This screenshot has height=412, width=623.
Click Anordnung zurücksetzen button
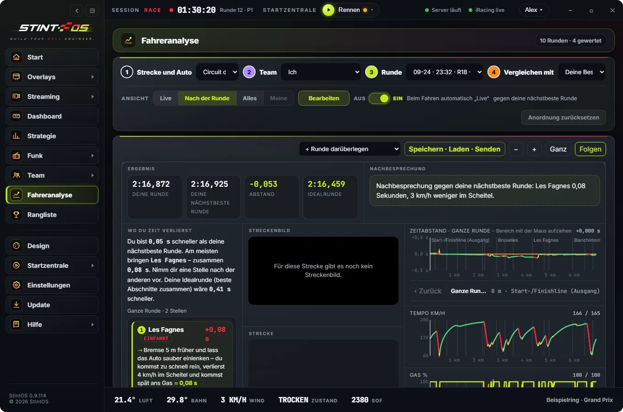coord(563,118)
